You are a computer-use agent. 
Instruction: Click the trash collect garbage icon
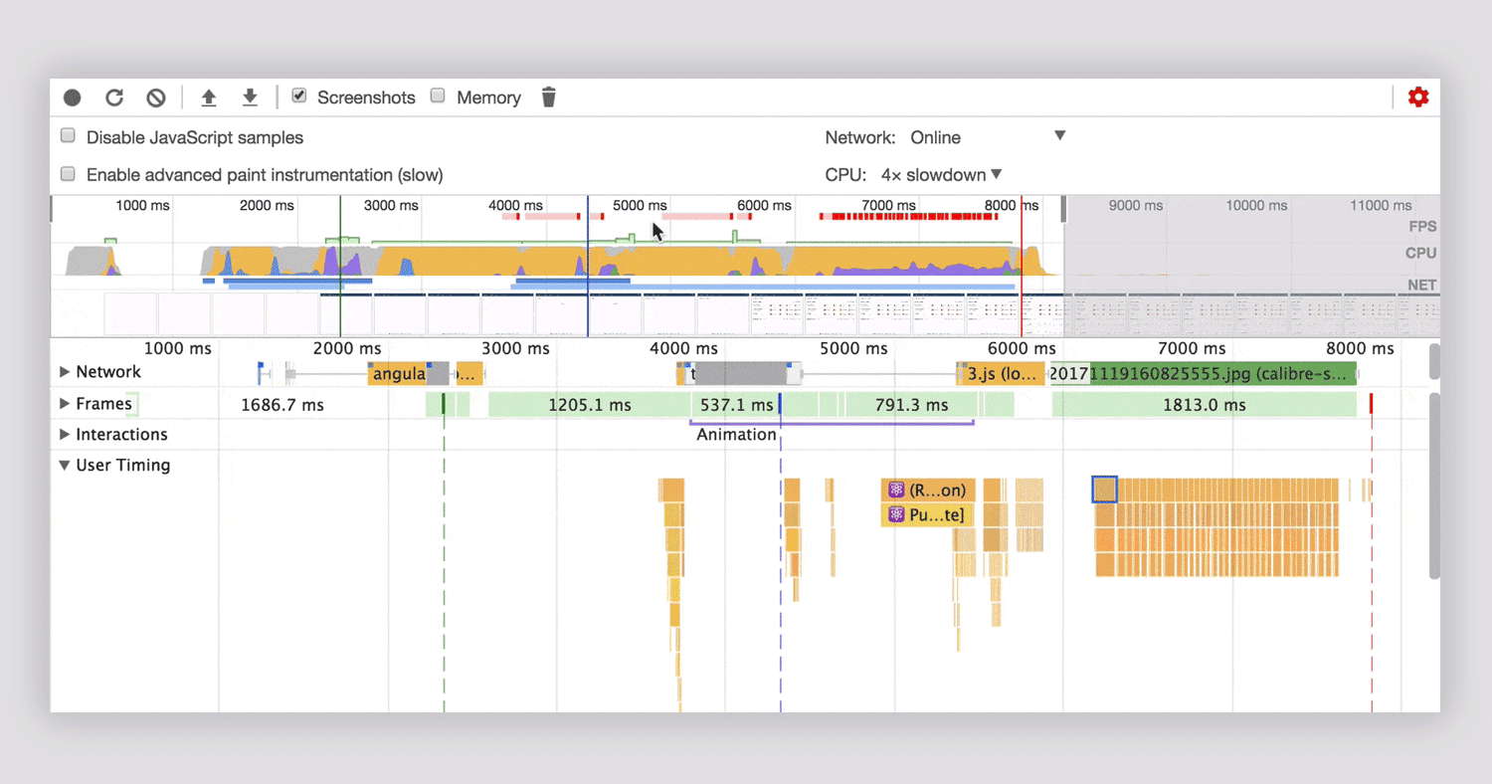[x=548, y=98]
